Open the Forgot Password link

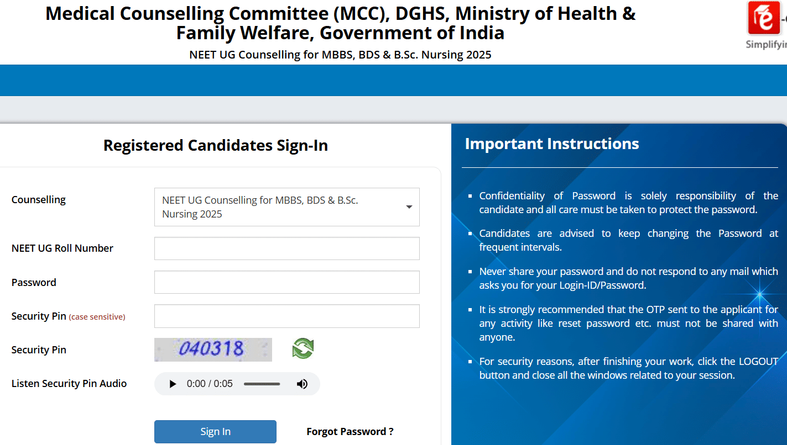point(350,431)
